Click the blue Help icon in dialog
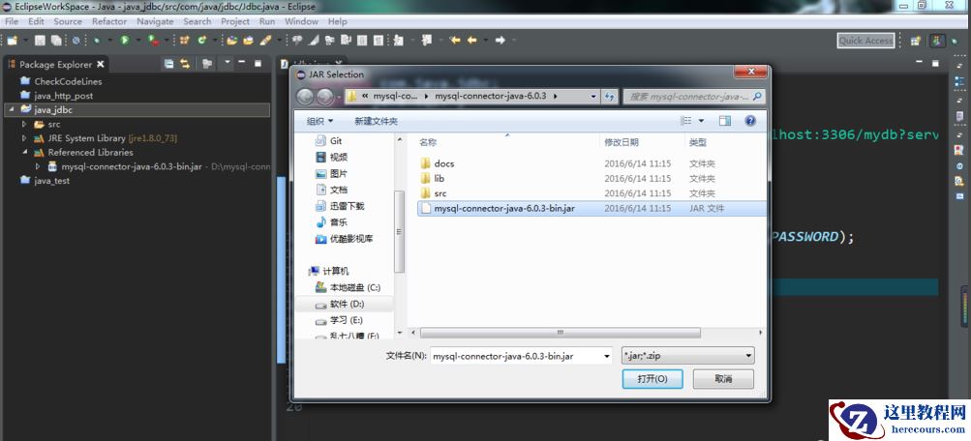971x441 pixels. [750, 121]
